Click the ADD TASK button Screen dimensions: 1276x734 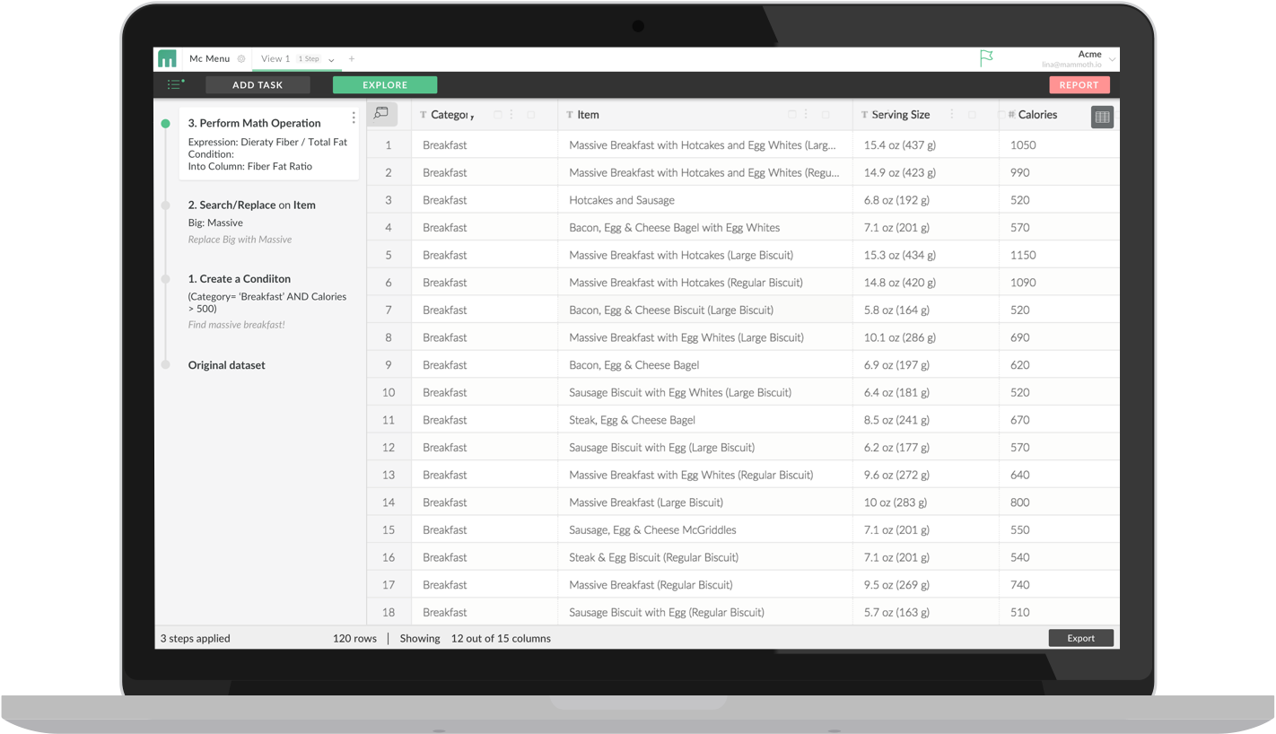258,84
